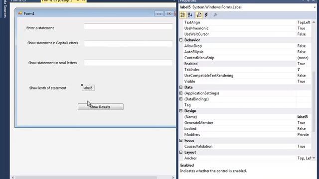Open the label5 object selector dropdown
The image size is (319, 179).
(x=315, y=7)
